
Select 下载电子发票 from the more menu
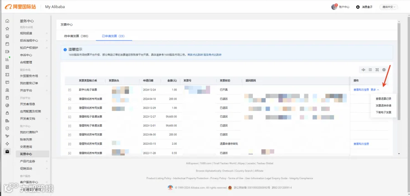coord(383,112)
